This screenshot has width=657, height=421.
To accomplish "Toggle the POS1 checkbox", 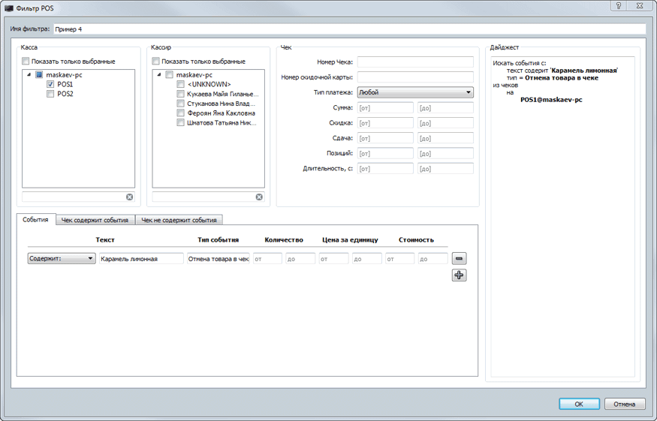I will 50,85.
